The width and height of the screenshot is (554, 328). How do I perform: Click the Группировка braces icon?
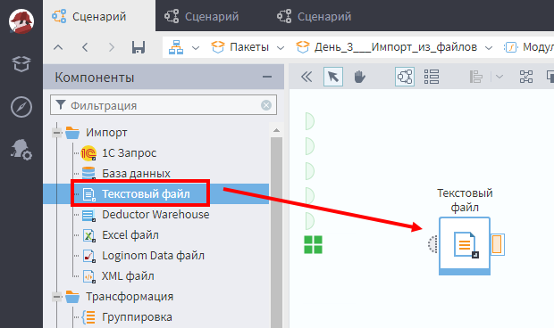tap(88, 317)
